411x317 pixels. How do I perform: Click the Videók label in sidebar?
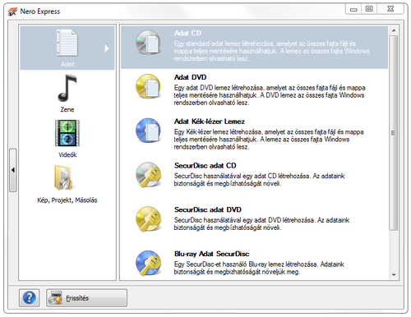pyautogui.click(x=67, y=154)
